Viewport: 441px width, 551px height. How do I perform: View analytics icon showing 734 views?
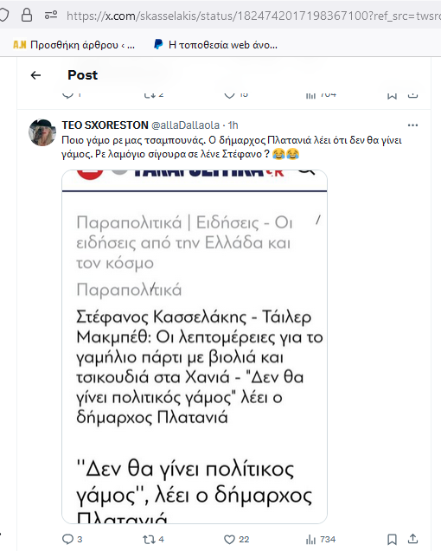(x=310, y=540)
